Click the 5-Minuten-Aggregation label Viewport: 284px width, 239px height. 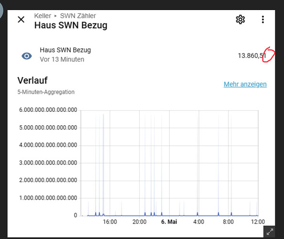coord(46,92)
